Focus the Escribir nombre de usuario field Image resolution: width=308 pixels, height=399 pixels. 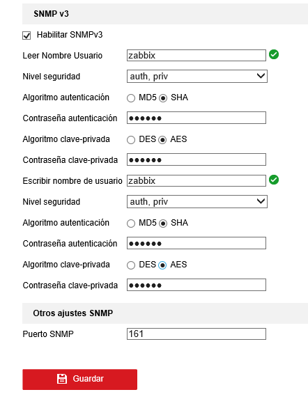point(197,180)
